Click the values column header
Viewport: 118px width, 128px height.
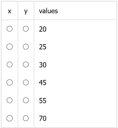[x=48, y=11]
